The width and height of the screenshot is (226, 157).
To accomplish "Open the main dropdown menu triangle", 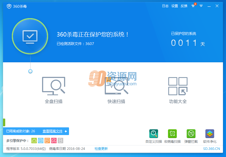I will pyautogui.click(x=201, y=6).
